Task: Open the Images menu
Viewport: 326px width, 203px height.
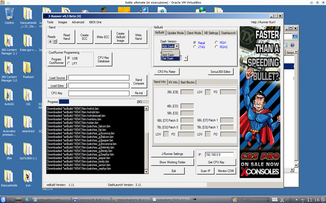Action: click(x=62, y=22)
